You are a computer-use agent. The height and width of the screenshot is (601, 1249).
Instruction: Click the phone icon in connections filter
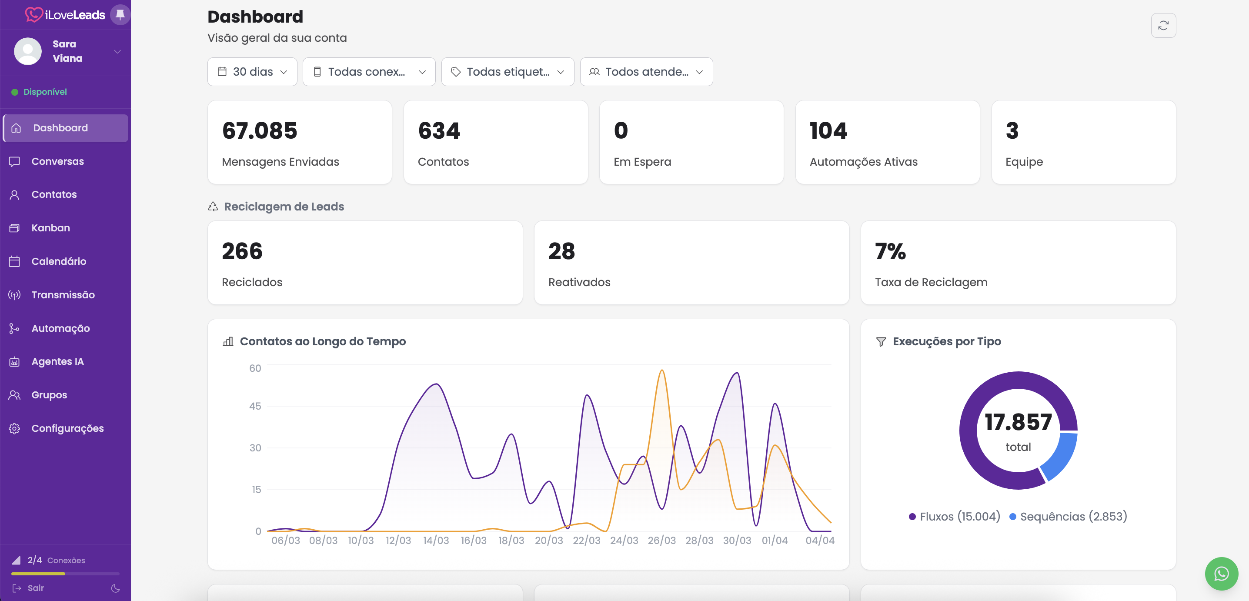click(317, 72)
